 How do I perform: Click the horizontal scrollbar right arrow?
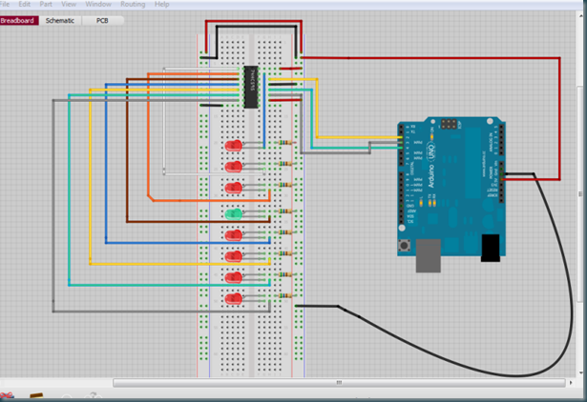click(571, 383)
